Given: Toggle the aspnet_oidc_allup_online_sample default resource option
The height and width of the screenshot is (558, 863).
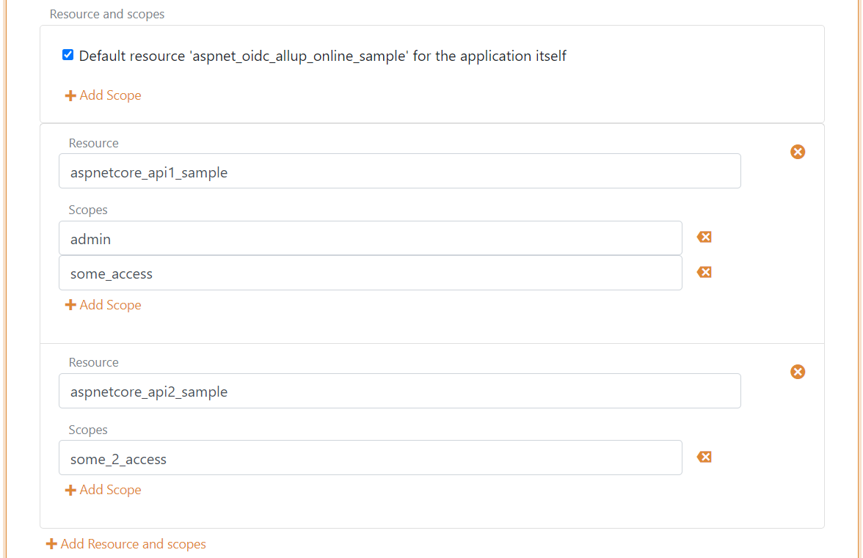Looking at the screenshot, I should (x=68, y=54).
